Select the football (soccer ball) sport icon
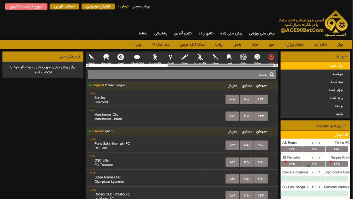 point(271,57)
